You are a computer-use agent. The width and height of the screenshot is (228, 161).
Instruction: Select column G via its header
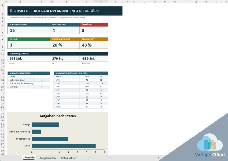101,2
